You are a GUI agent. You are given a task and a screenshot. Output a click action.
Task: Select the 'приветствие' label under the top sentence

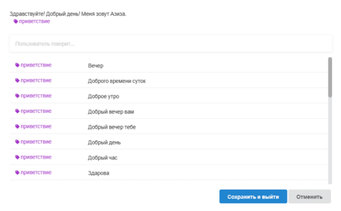tap(35, 22)
